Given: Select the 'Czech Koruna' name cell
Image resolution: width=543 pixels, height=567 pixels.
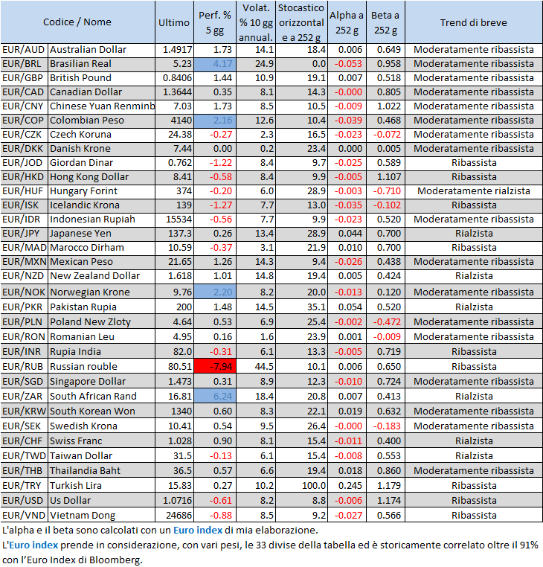Looking at the screenshot, I should [x=102, y=135].
